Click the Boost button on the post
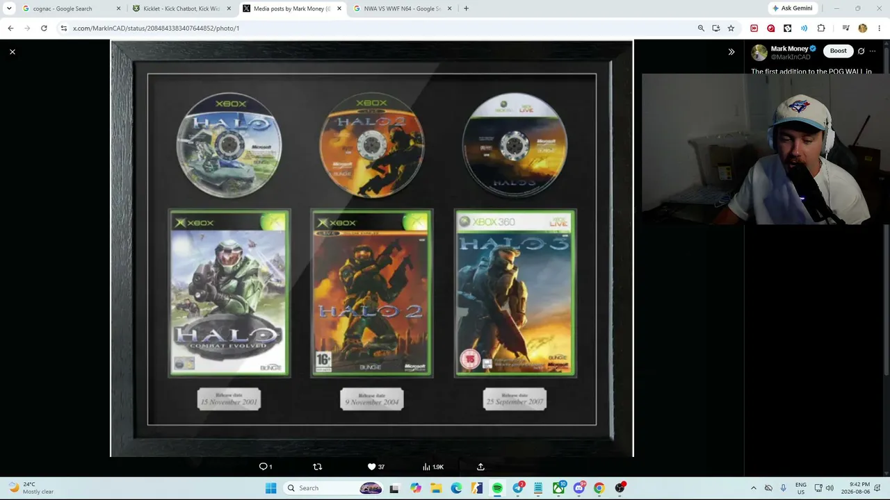This screenshot has height=500, width=890. coord(838,51)
